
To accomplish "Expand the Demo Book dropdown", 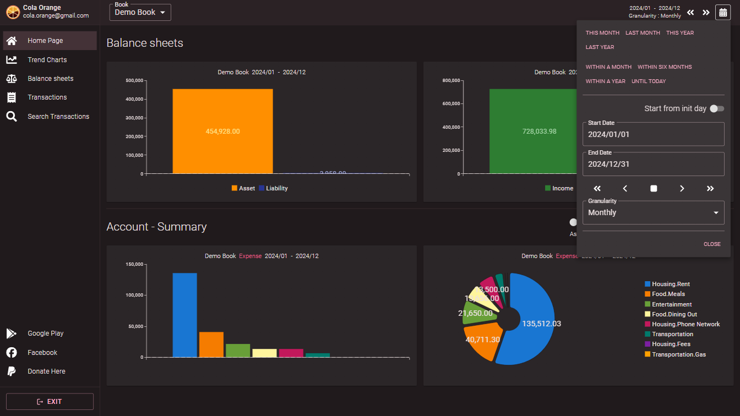I will (x=140, y=12).
